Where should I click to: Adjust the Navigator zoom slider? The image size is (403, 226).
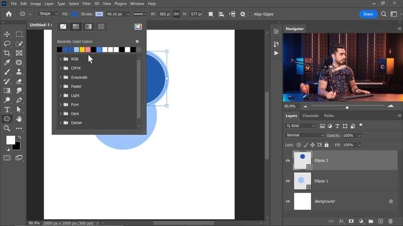click(347, 107)
